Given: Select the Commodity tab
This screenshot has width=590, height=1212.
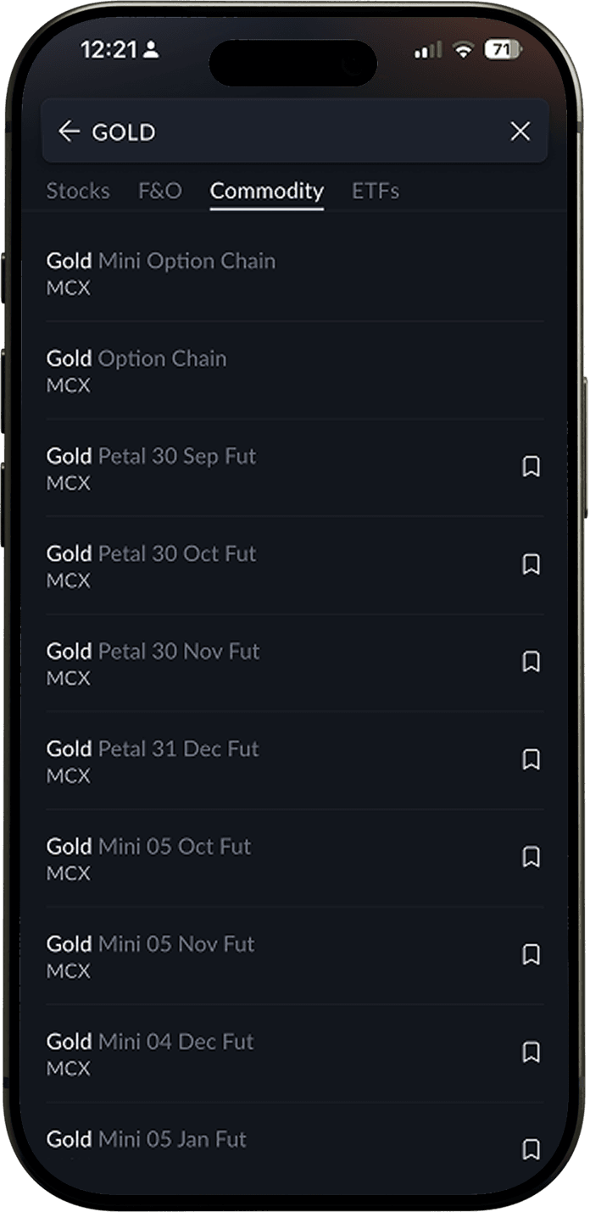Looking at the screenshot, I should click(267, 192).
